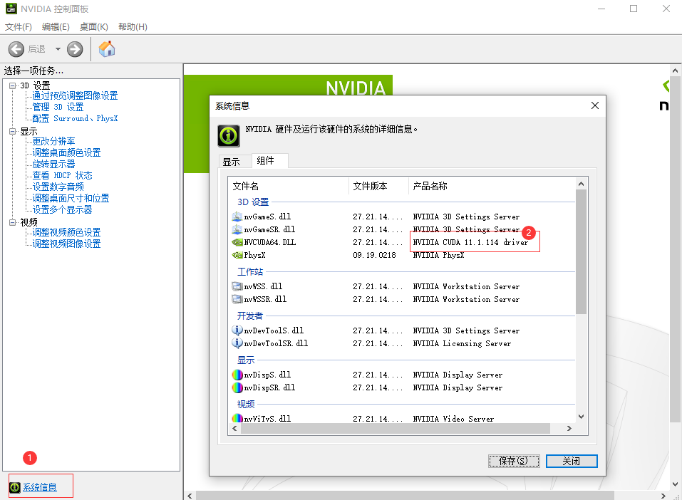This screenshot has height=500, width=682.
Task: Click the main panel scroll-up arrow
Action: (675, 71)
